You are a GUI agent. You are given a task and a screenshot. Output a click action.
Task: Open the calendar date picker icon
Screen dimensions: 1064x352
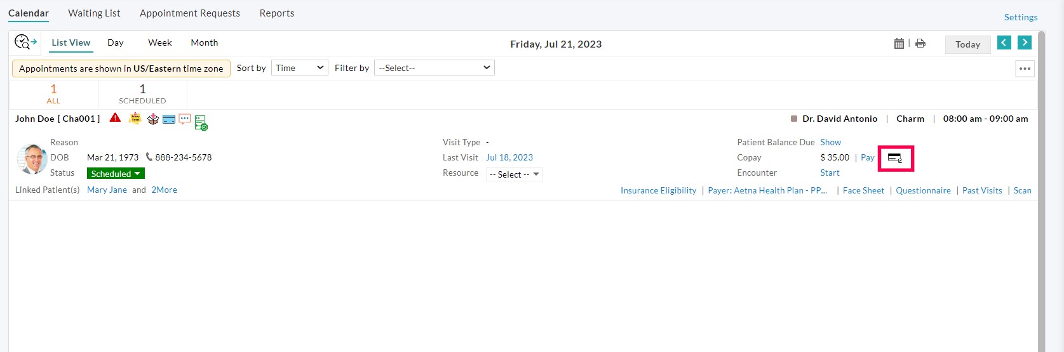coord(899,44)
